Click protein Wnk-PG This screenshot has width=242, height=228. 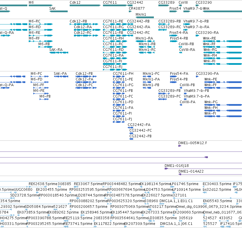[223, 105]
